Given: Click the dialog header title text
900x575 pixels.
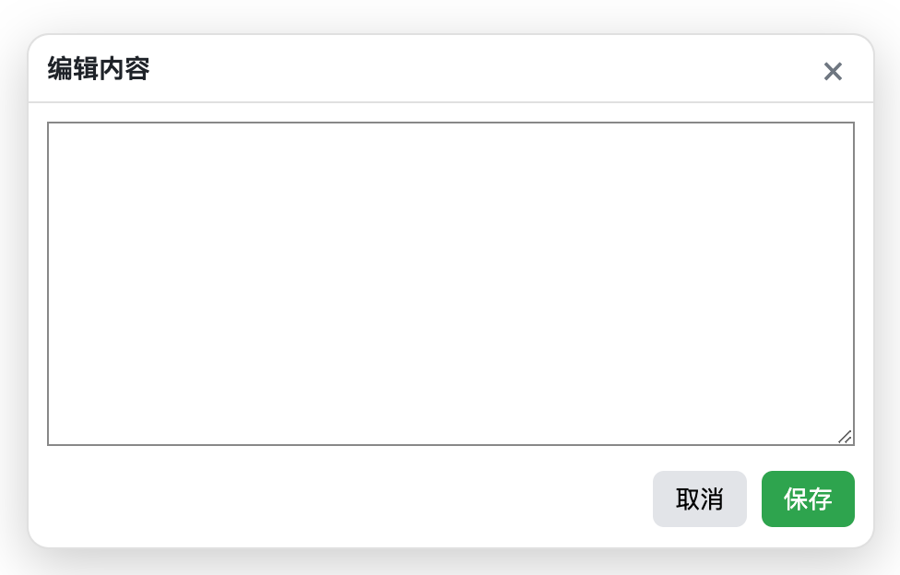Looking at the screenshot, I should coord(99,69).
